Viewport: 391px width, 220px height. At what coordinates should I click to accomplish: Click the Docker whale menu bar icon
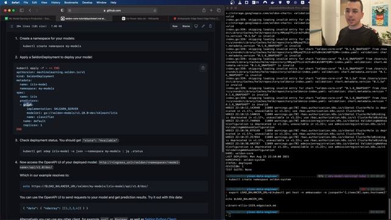[x=272, y=2]
